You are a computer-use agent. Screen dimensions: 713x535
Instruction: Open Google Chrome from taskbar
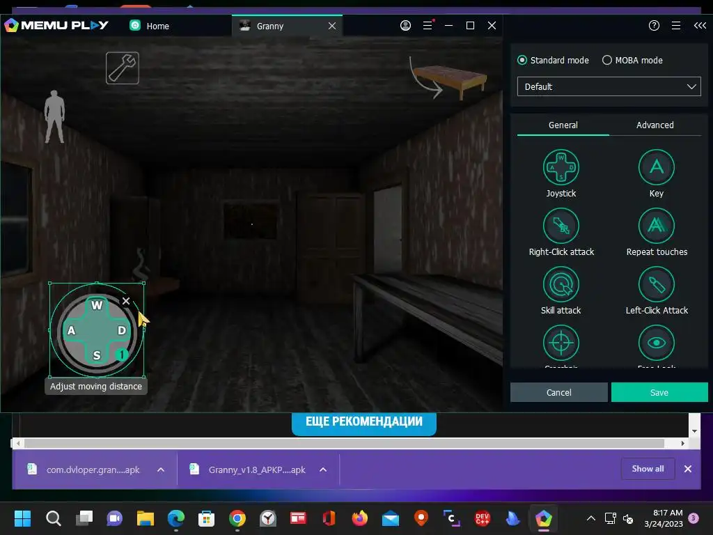237,518
